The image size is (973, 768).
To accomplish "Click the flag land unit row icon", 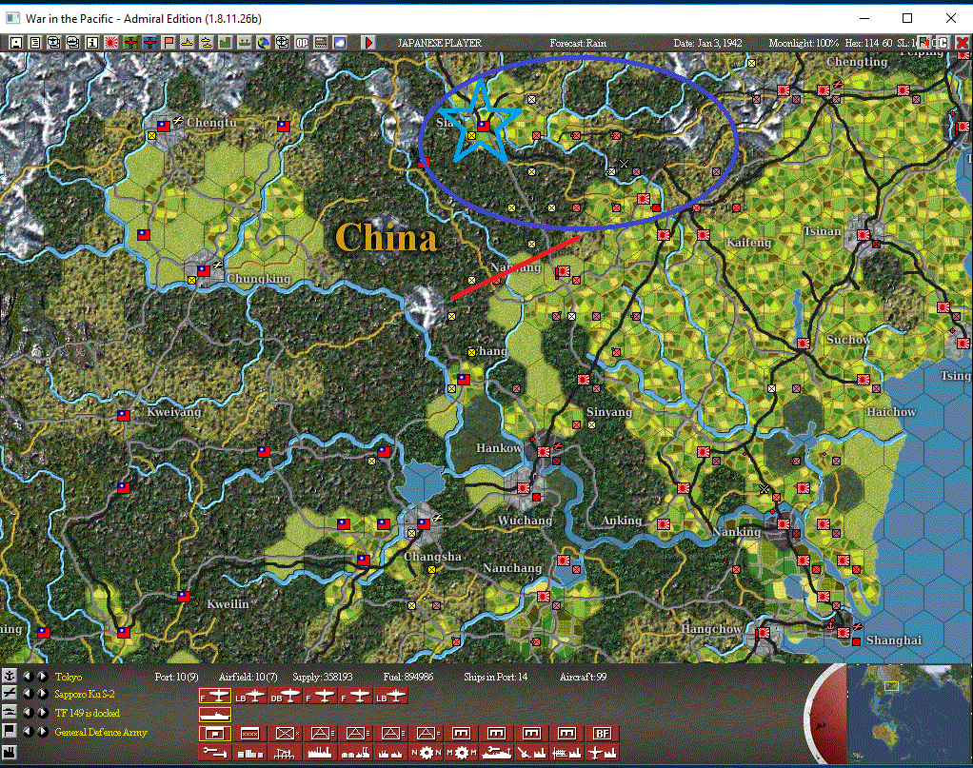I will (10, 732).
